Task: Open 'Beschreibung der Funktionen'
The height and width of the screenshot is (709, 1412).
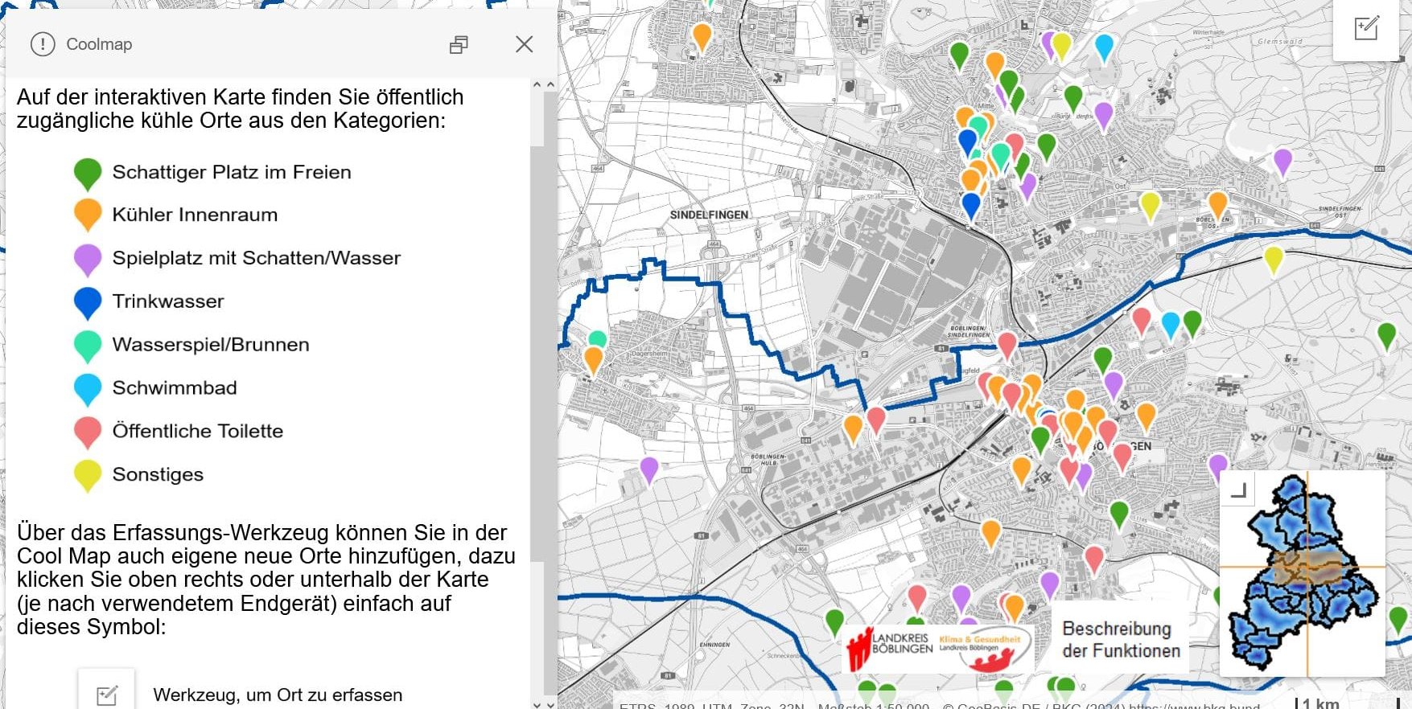Action: pyautogui.click(x=1121, y=639)
